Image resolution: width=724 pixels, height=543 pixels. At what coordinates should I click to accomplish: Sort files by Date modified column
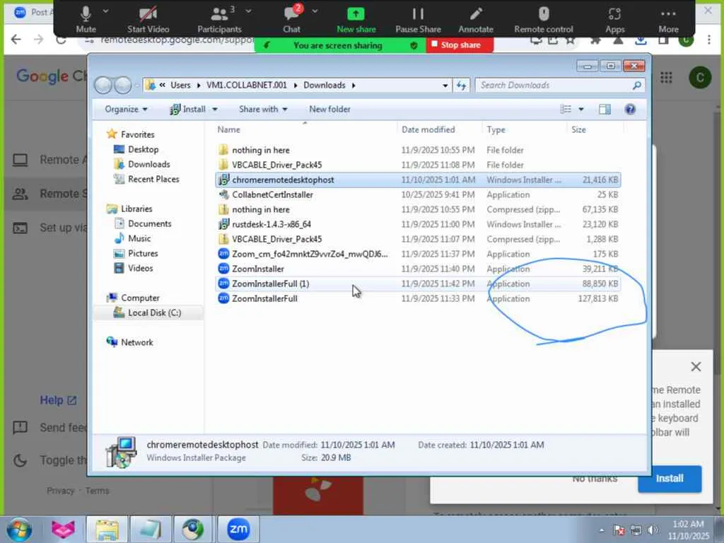pos(439,130)
